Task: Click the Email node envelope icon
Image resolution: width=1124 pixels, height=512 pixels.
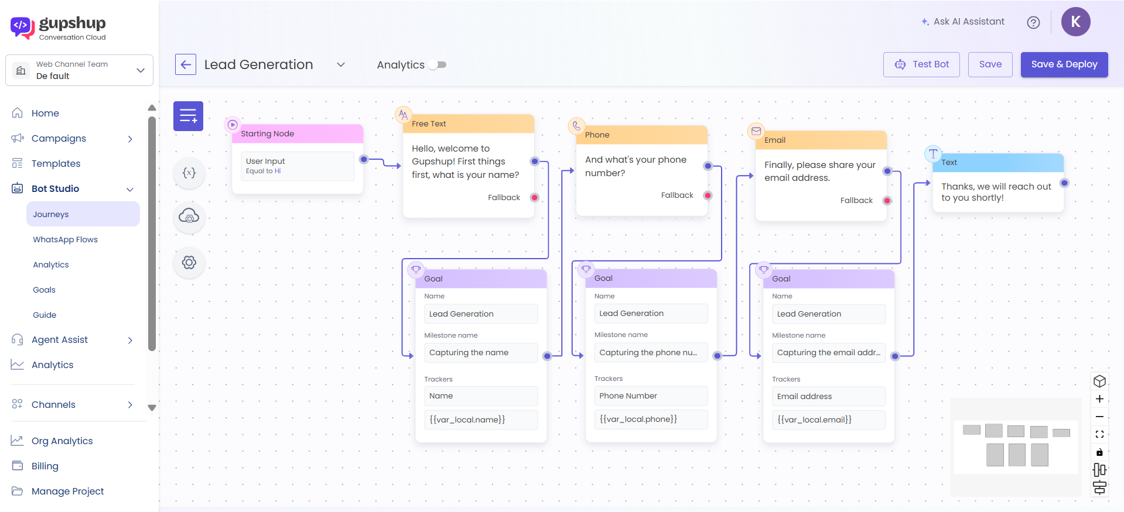Action: coord(756,131)
